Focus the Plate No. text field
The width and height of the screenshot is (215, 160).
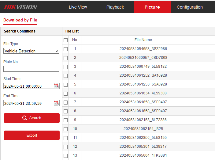point(31,69)
